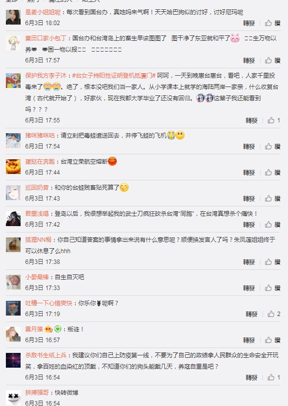Repost 君墨浅唱's comment from 17:42
This screenshot has width=288, height=406.
[x=249, y=225]
